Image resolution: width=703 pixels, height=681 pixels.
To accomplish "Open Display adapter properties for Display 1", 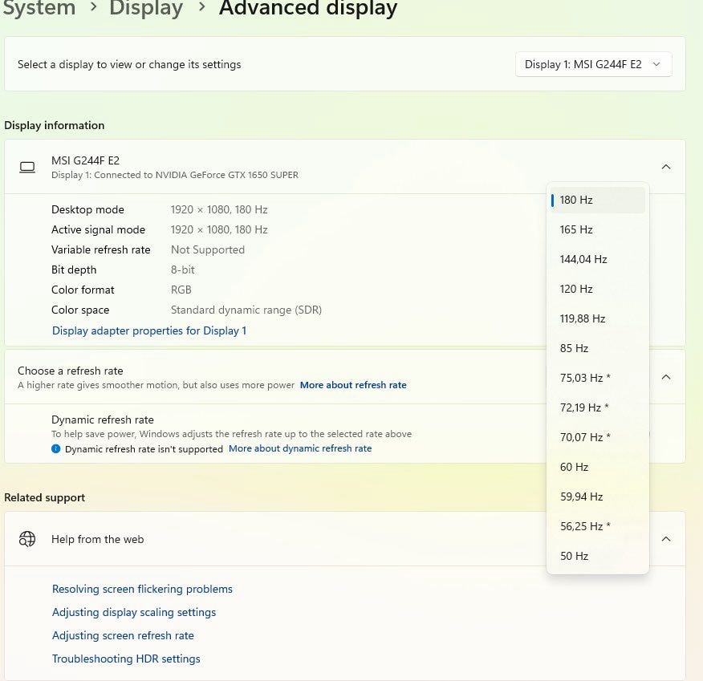I will [x=149, y=330].
